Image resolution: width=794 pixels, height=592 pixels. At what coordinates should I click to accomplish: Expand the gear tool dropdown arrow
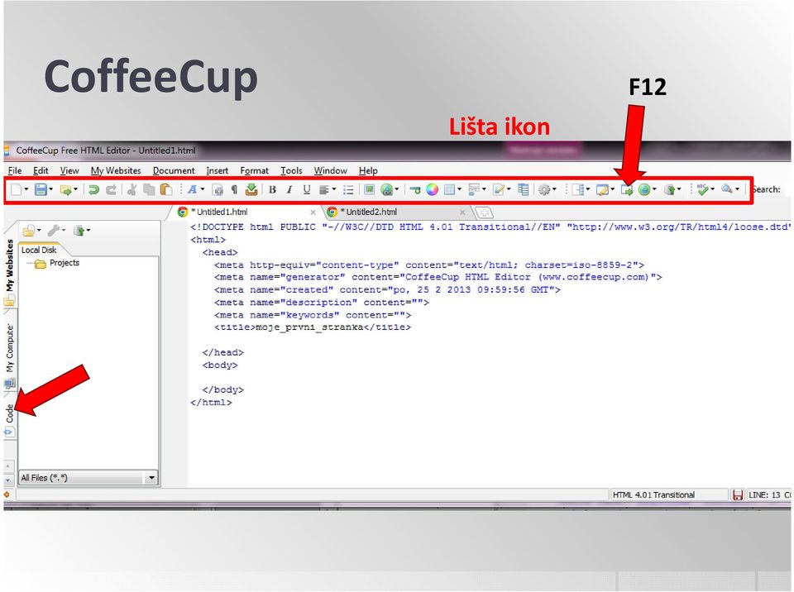(554, 190)
